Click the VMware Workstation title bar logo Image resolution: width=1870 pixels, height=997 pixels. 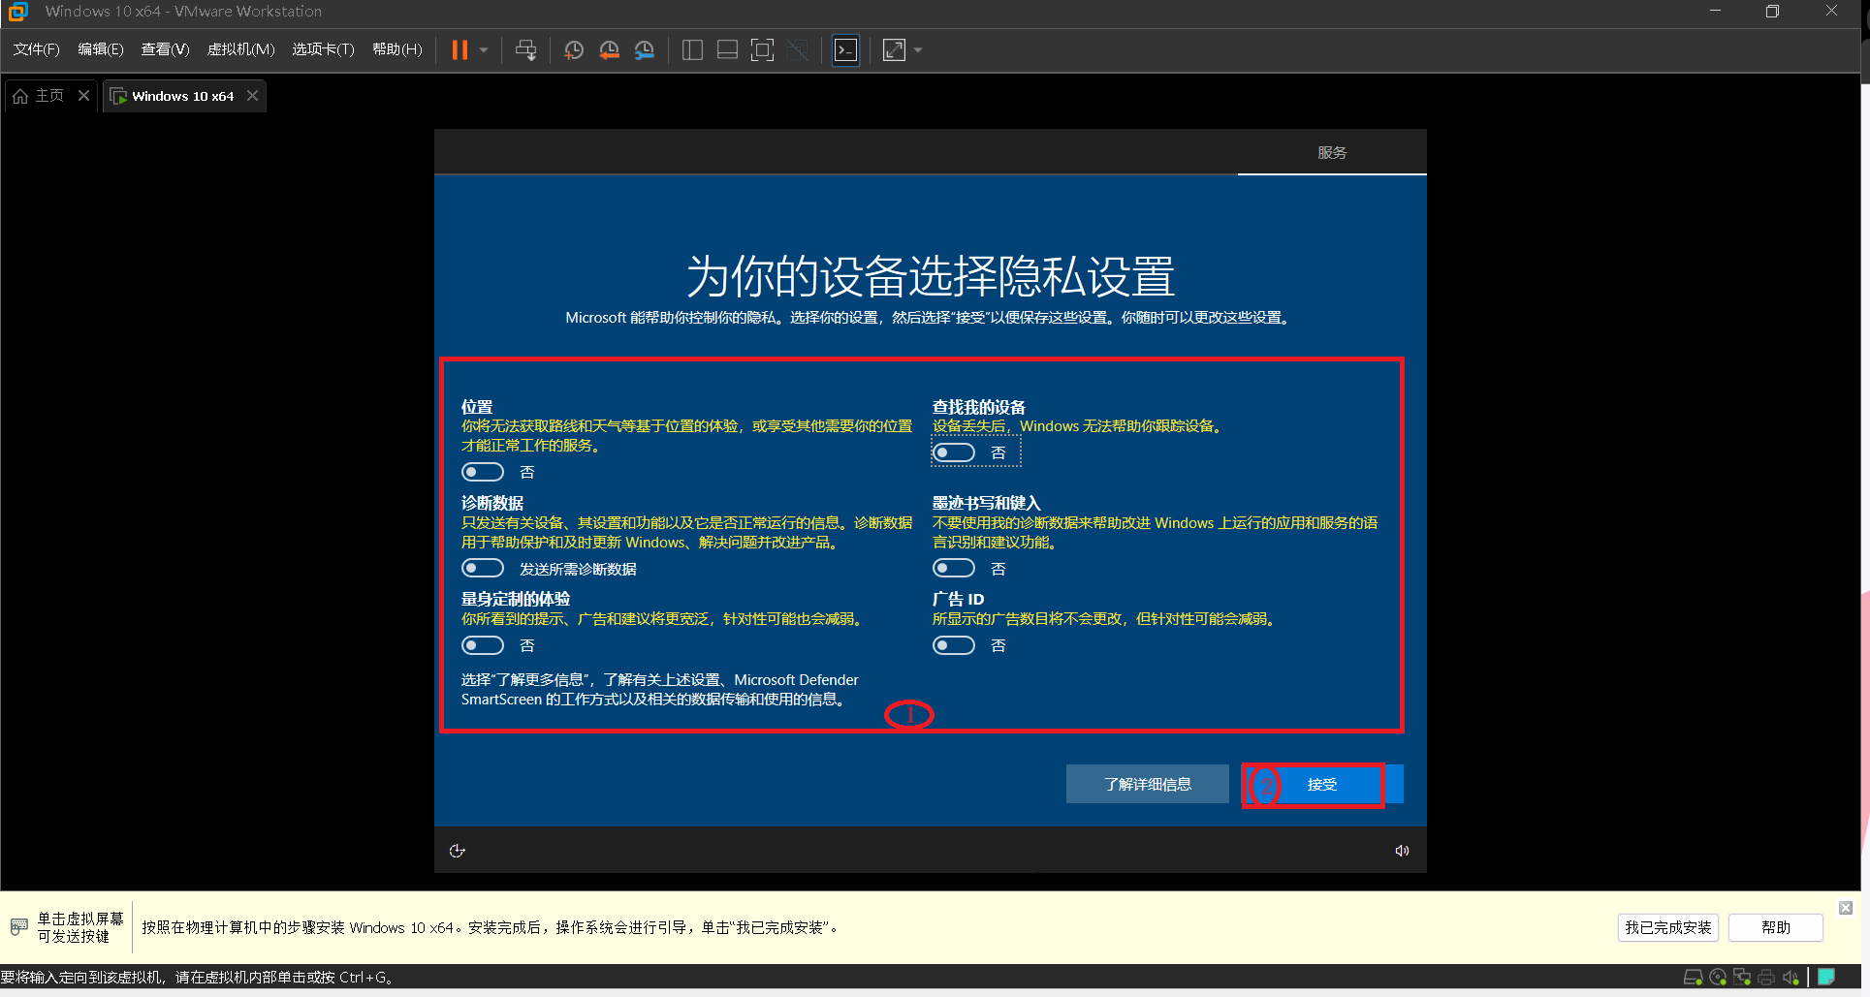click(x=18, y=12)
